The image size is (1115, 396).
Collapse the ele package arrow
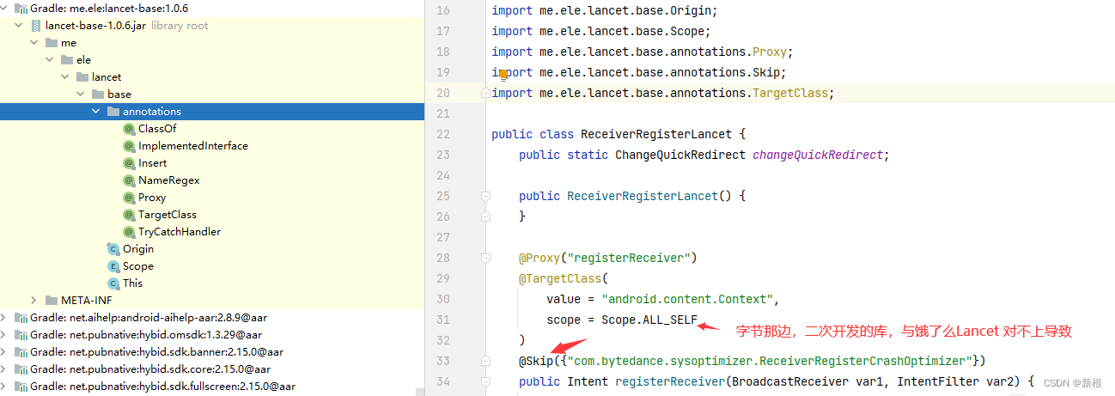(x=49, y=60)
